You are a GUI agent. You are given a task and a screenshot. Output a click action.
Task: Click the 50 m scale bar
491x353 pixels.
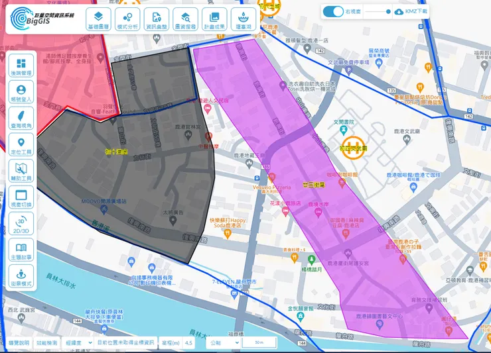(259, 342)
